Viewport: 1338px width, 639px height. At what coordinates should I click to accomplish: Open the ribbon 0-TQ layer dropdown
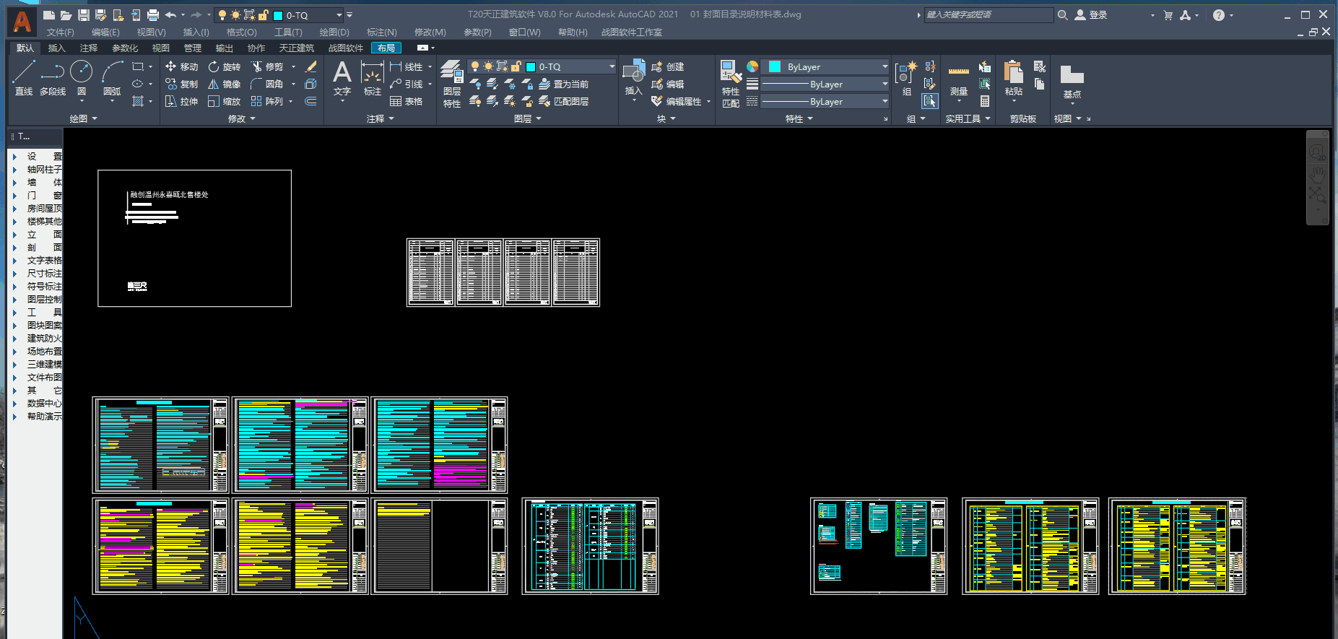[612, 66]
